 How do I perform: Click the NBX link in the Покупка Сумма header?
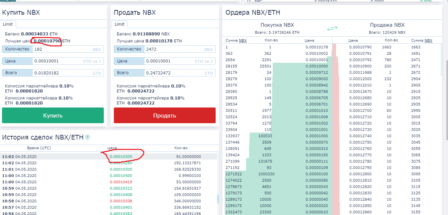click(243, 40)
